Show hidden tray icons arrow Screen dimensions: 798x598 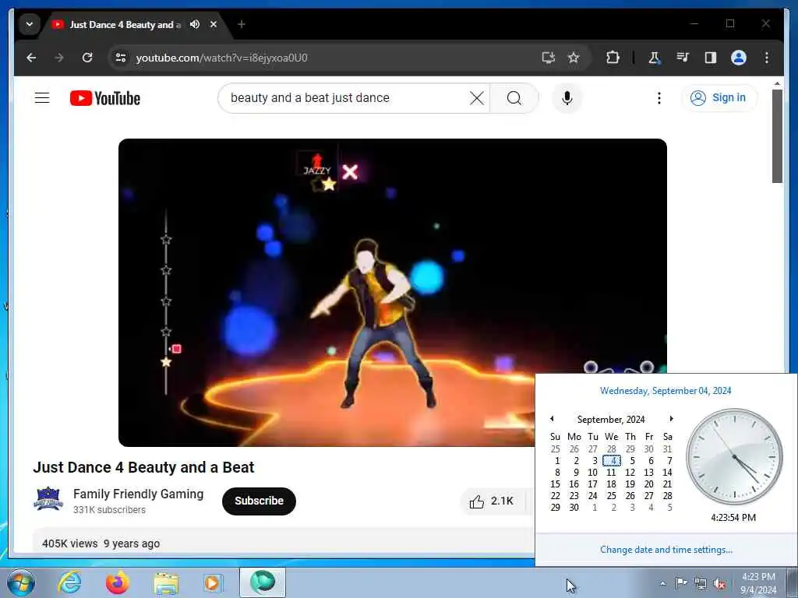click(662, 583)
